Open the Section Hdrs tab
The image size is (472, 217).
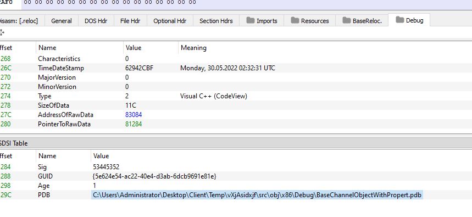(x=216, y=21)
